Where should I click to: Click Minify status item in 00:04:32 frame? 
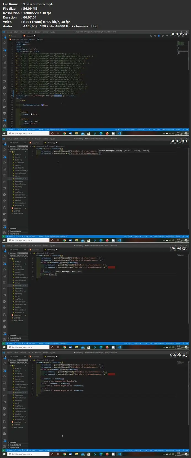41,343
